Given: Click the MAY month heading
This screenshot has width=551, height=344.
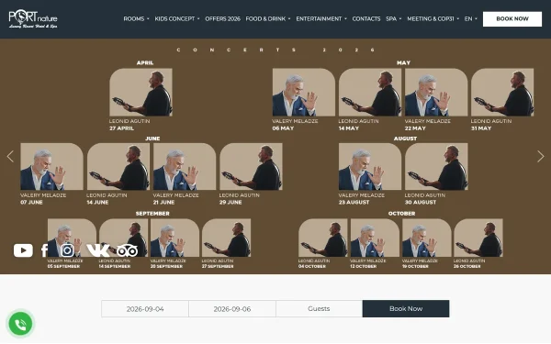Looking at the screenshot, I should 403,62.
